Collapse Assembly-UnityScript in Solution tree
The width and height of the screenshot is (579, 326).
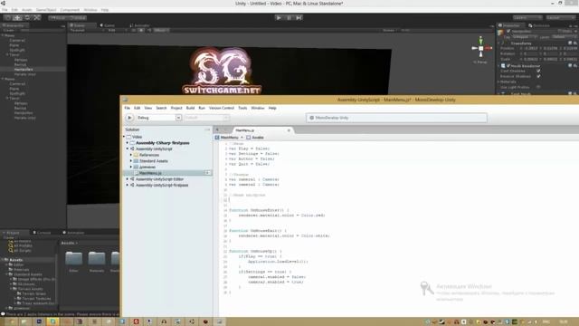pos(128,149)
